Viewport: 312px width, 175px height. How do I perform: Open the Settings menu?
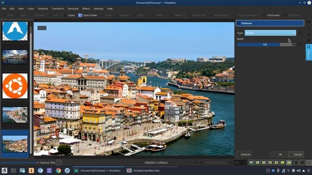point(98,9)
